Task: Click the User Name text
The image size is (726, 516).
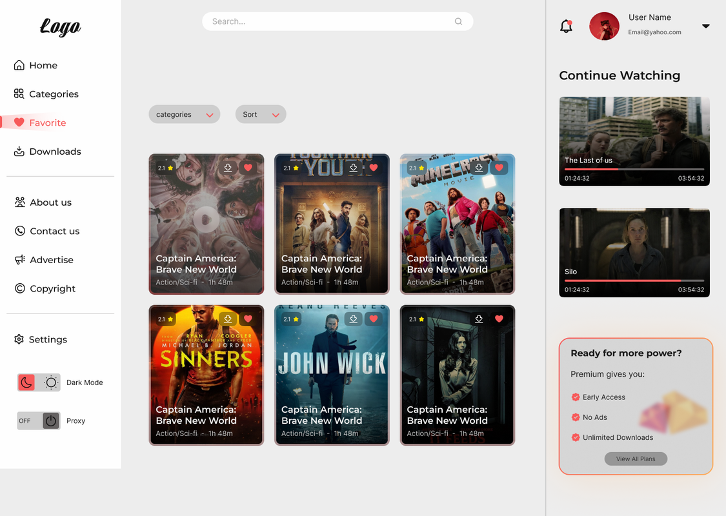Action: tap(650, 17)
